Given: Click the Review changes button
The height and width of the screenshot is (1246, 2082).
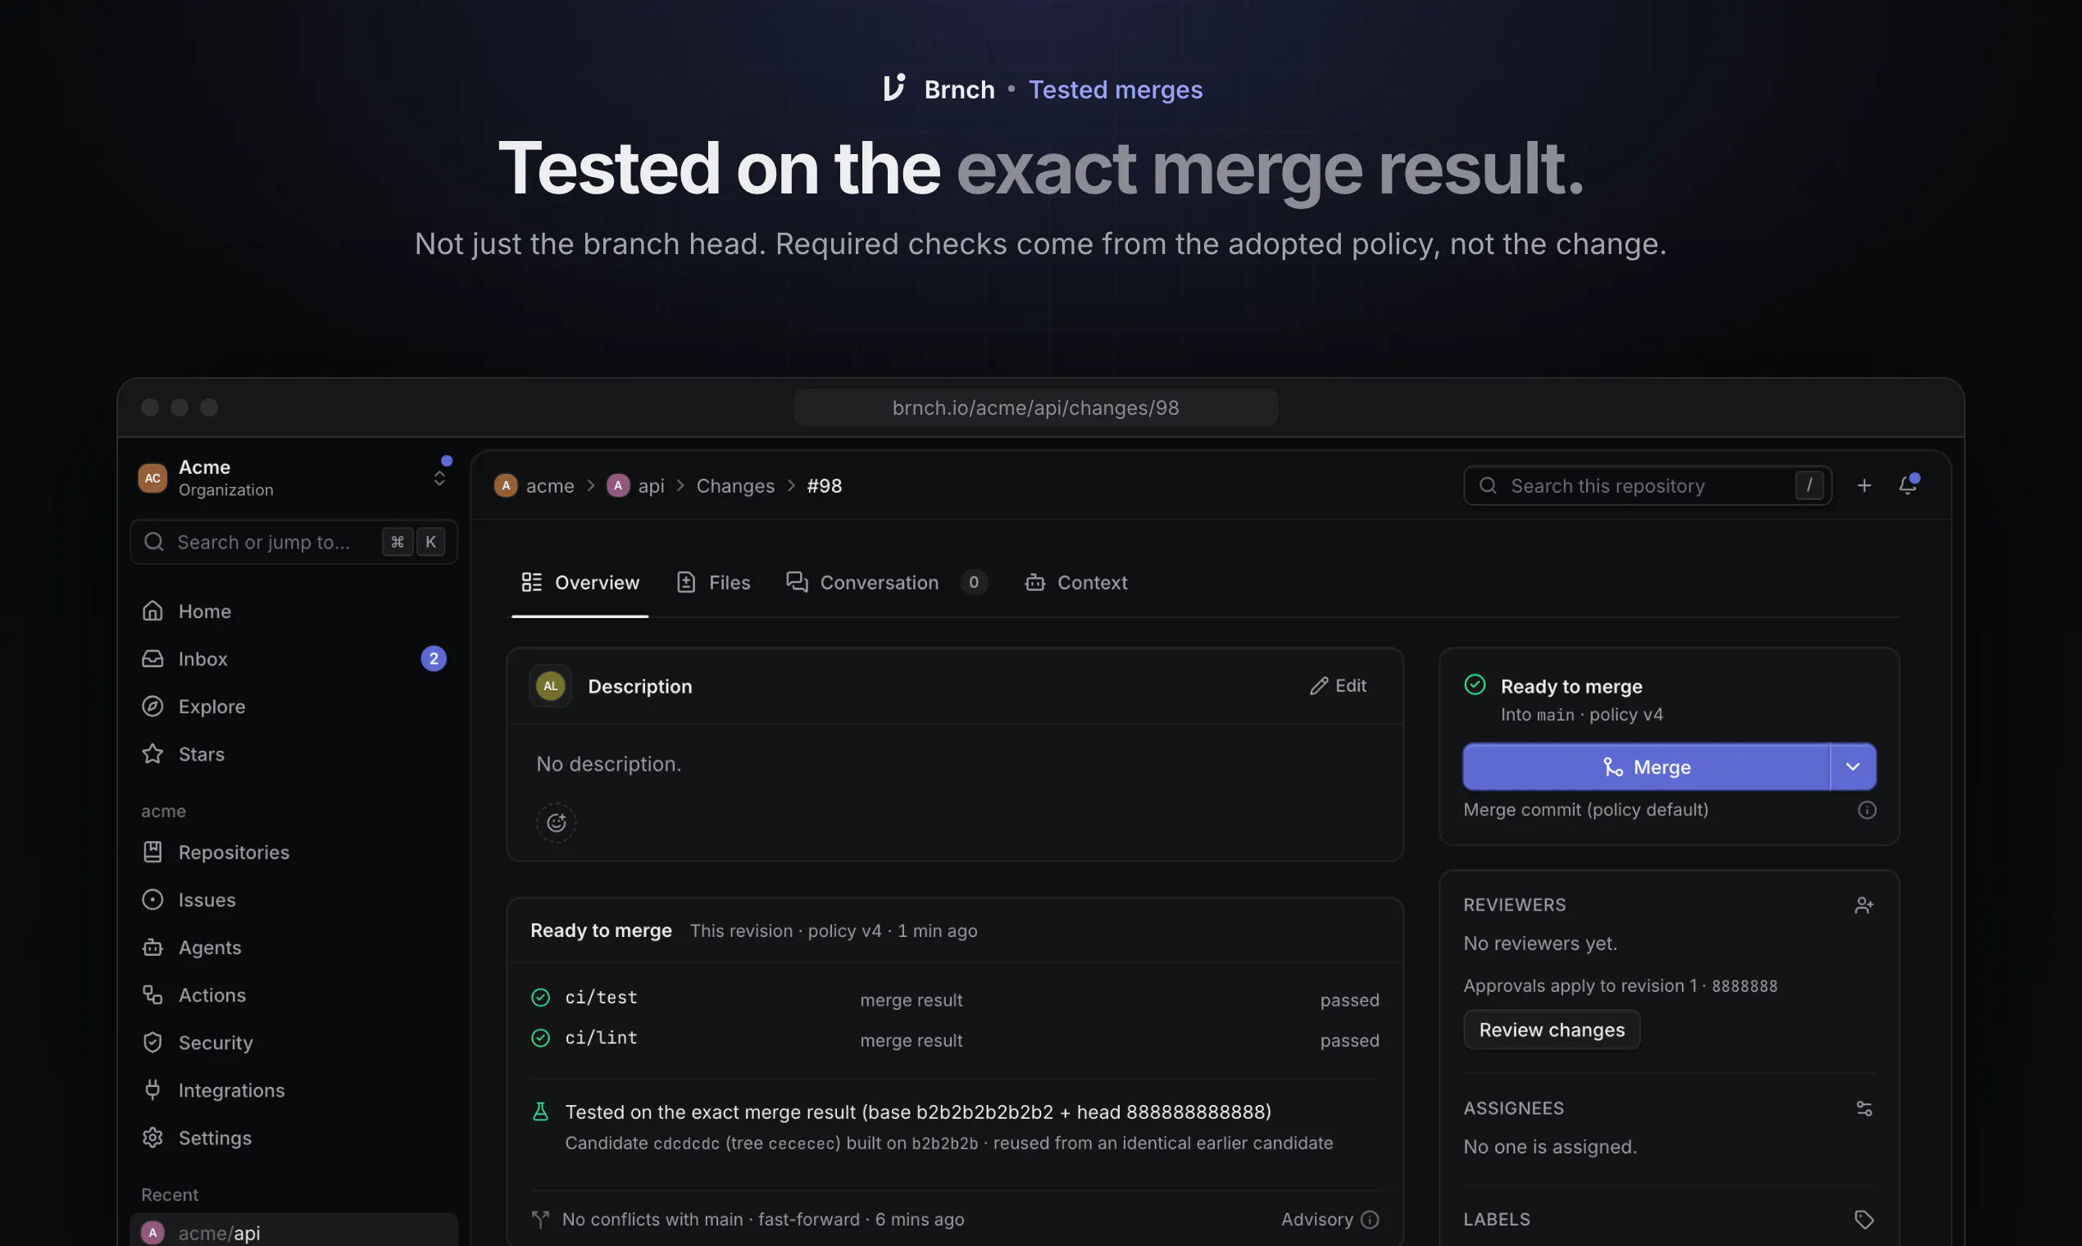Looking at the screenshot, I should pos(1552,1030).
